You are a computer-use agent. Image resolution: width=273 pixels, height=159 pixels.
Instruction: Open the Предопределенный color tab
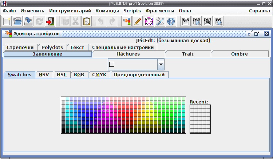139,75
